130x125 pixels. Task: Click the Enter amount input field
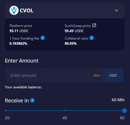click(49, 75)
